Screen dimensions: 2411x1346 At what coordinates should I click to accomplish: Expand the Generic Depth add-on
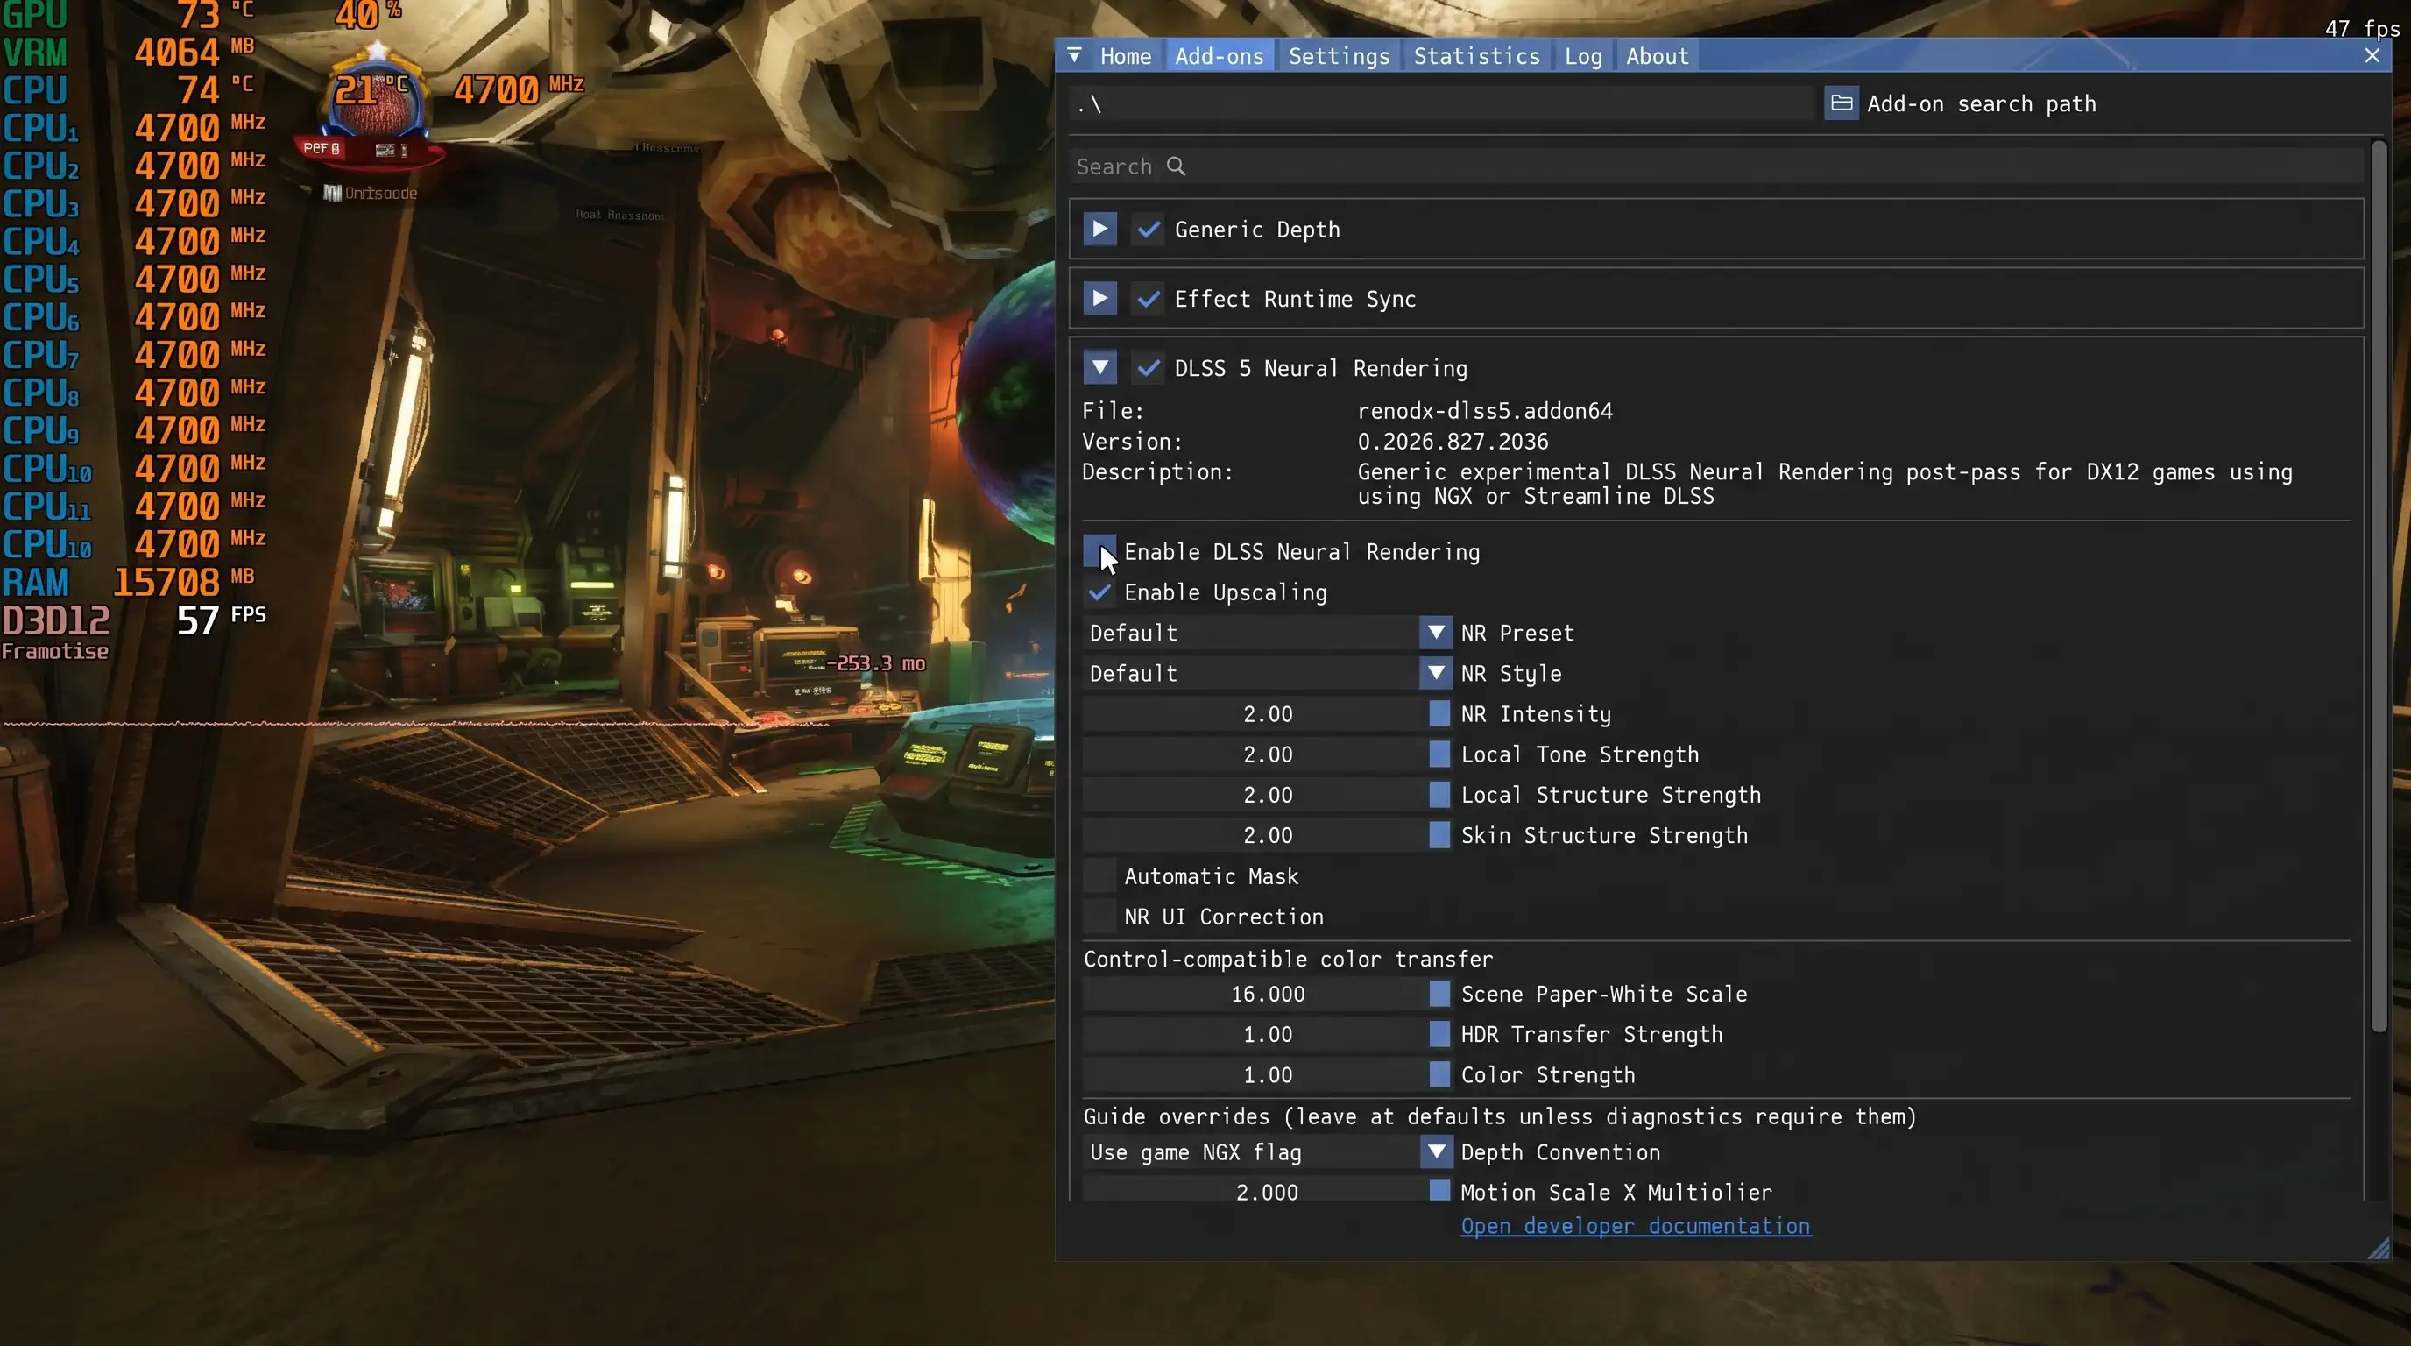(1099, 230)
